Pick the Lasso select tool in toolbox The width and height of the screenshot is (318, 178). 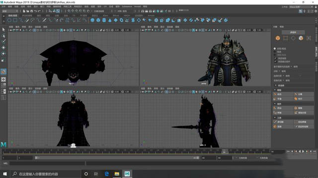[3, 36]
